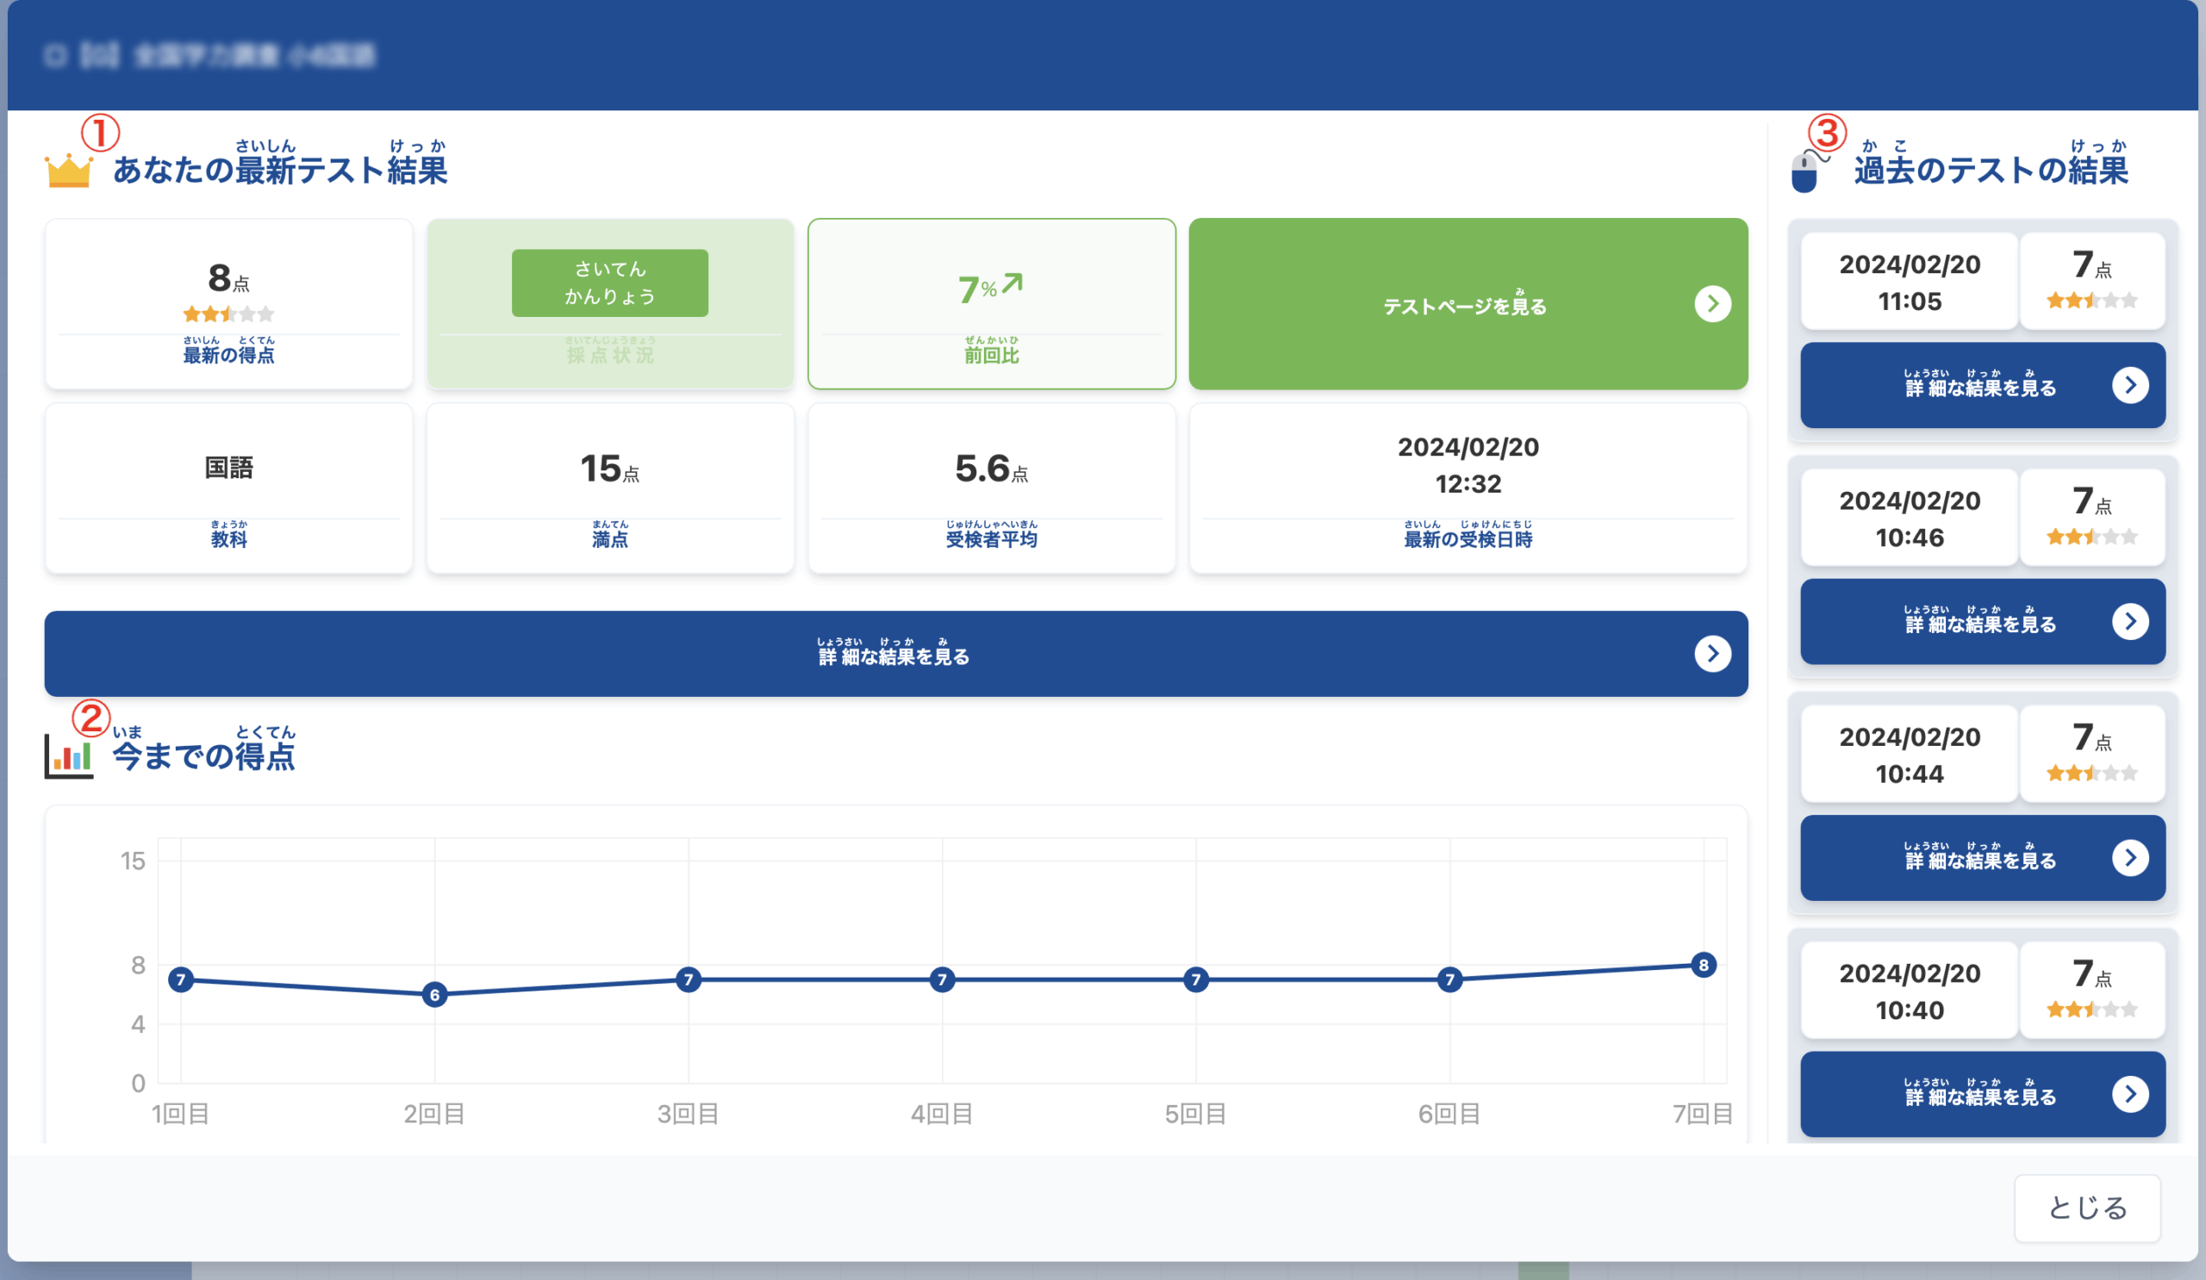Open detailed results for the 10:46 test
This screenshot has width=2206, height=1280.
(x=1982, y=622)
